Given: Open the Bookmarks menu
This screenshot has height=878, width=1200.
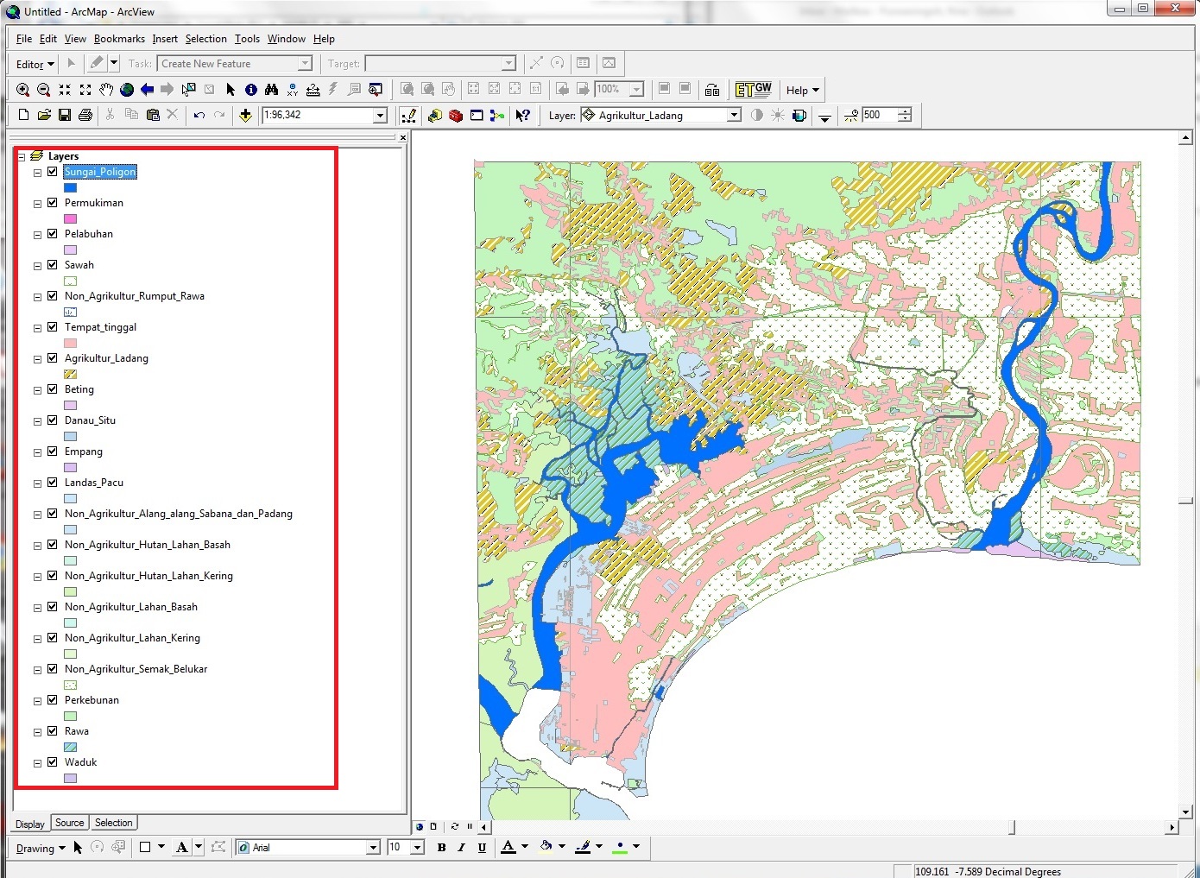Looking at the screenshot, I should [119, 39].
